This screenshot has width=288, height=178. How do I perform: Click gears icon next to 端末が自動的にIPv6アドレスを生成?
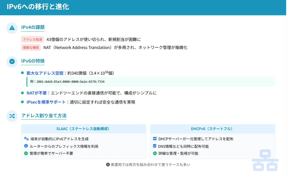(x=26, y=138)
